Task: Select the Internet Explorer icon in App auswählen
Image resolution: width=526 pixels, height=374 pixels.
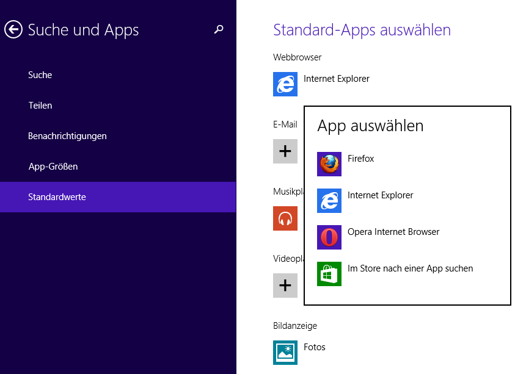Action: [329, 201]
